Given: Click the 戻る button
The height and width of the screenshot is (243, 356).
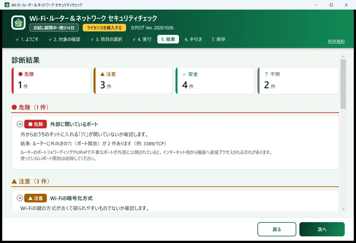Looking at the screenshot, I should 277,229.
